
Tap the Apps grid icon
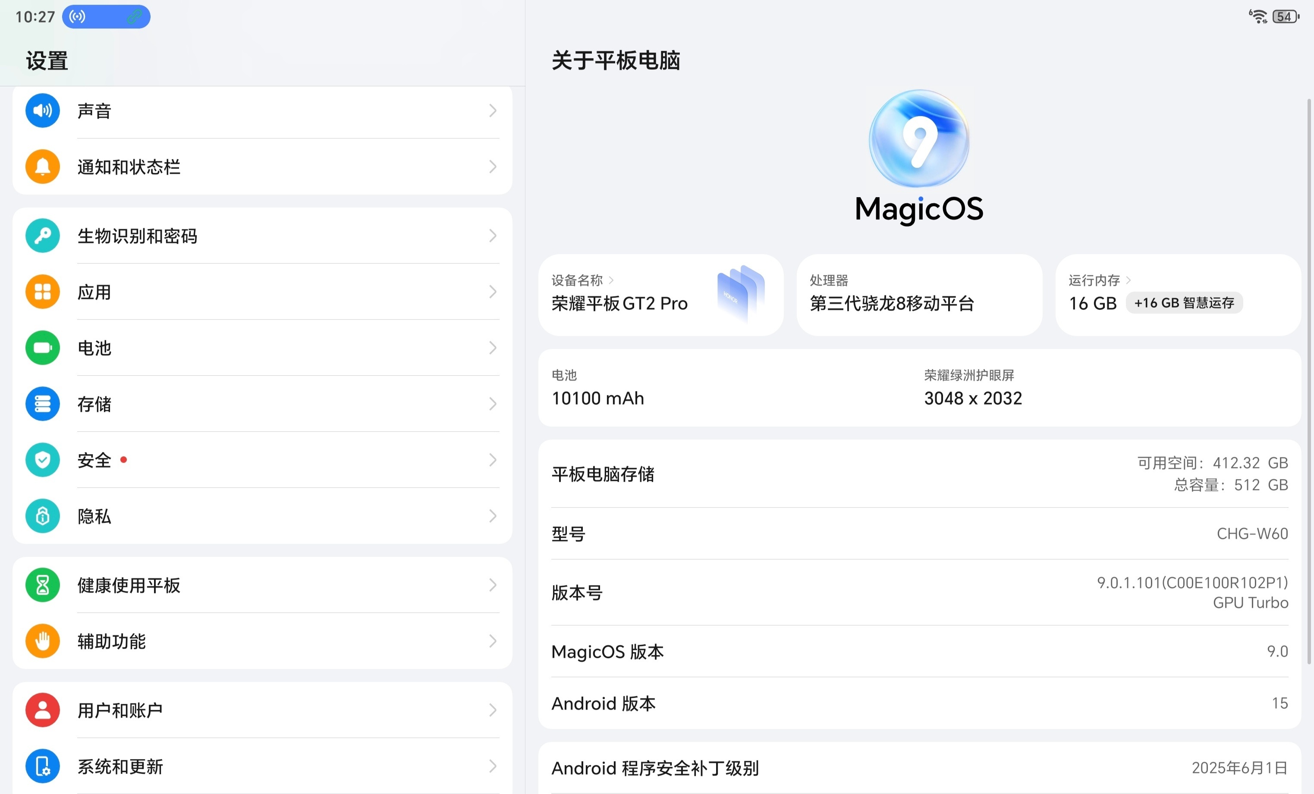click(x=43, y=292)
